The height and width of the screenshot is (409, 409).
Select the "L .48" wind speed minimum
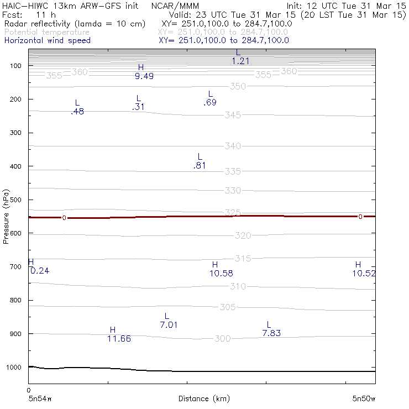tap(77, 107)
